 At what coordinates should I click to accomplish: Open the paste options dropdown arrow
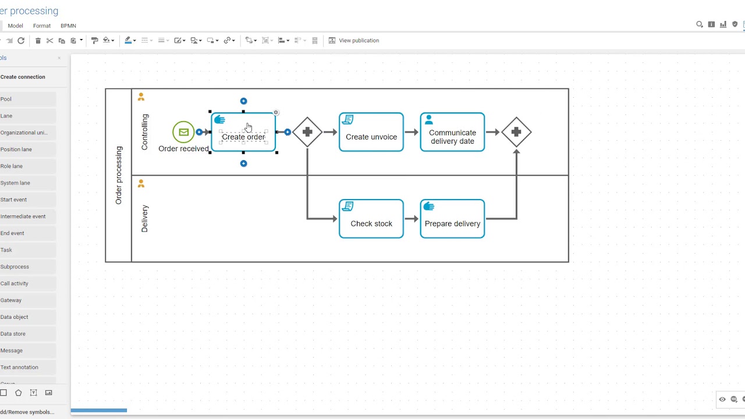pyautogui.click(x=81, y=41)
